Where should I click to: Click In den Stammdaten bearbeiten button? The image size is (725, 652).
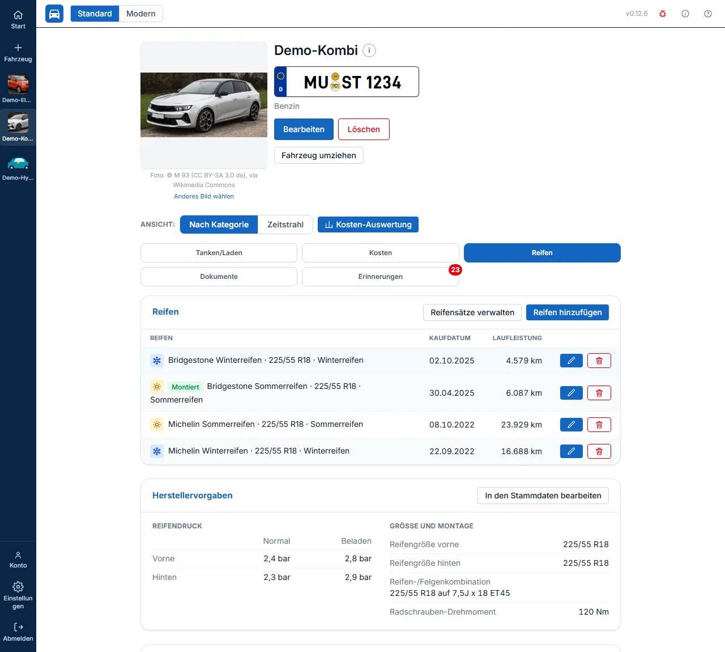tap(543, 496)
